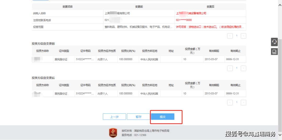Click the 变更前 column header
The width and height of the screenshot is (282, 140).
[x=139, y=7]
